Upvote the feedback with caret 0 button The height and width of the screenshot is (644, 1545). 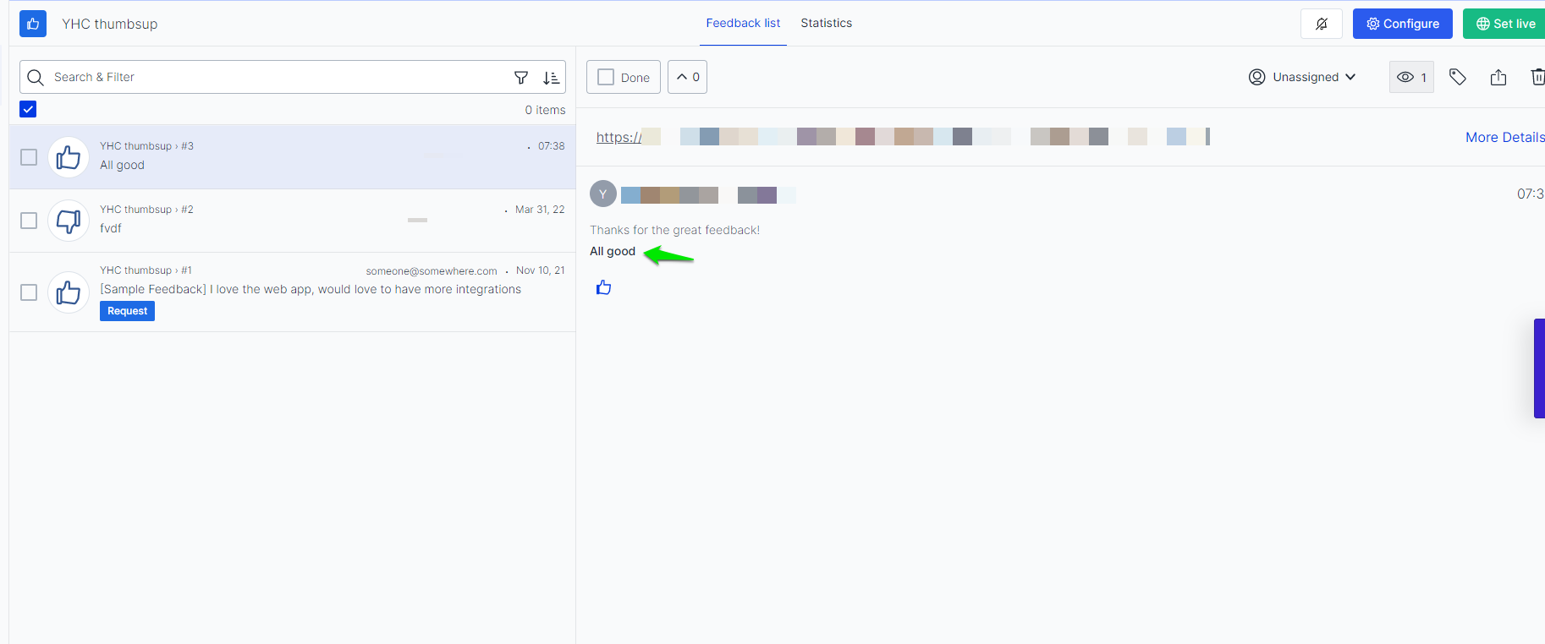coord(687,77)
